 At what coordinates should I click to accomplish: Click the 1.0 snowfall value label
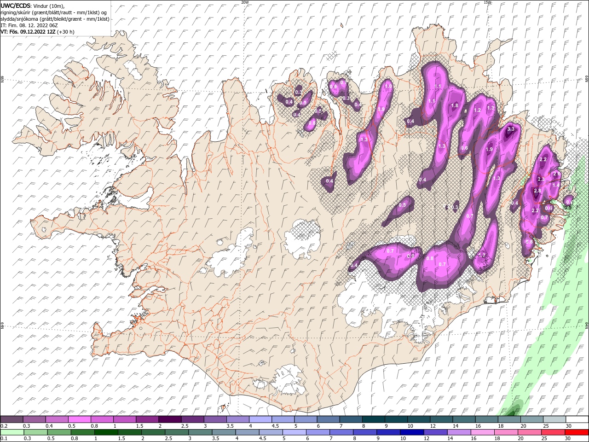(x=388, y=86)
